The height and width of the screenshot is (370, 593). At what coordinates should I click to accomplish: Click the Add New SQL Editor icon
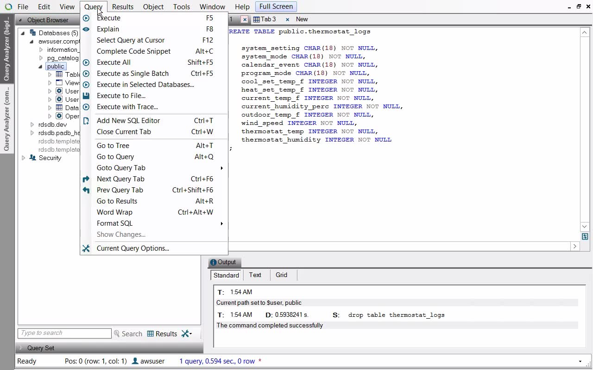click(86, 121)
